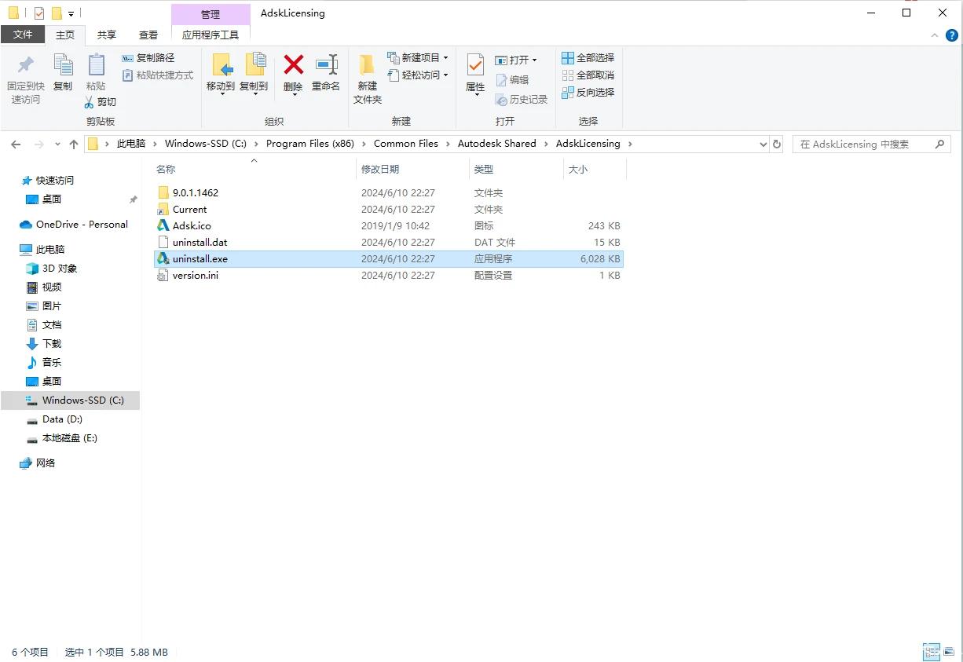The height and width of the screenshot is (662, 963).
Task: Click the Up arrow navigation icon
Action: pyautogui.click(x=74, y=144)
